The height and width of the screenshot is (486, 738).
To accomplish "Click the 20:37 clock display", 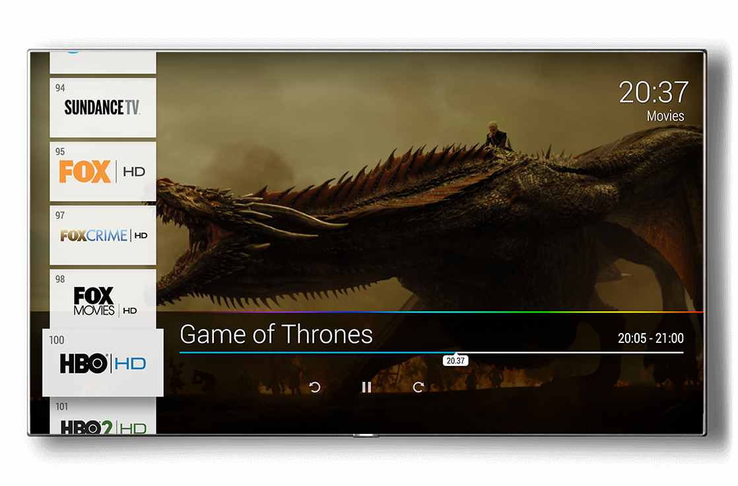I will coord(654,92).
